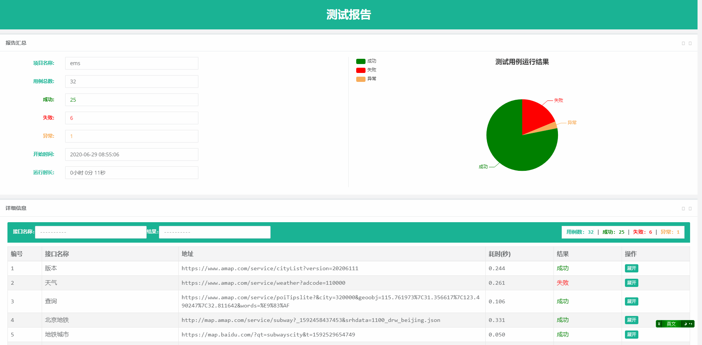Viewport: 702px width, 345px height.
Task: Click the 结果 column header
Action: tap(588, 254)
